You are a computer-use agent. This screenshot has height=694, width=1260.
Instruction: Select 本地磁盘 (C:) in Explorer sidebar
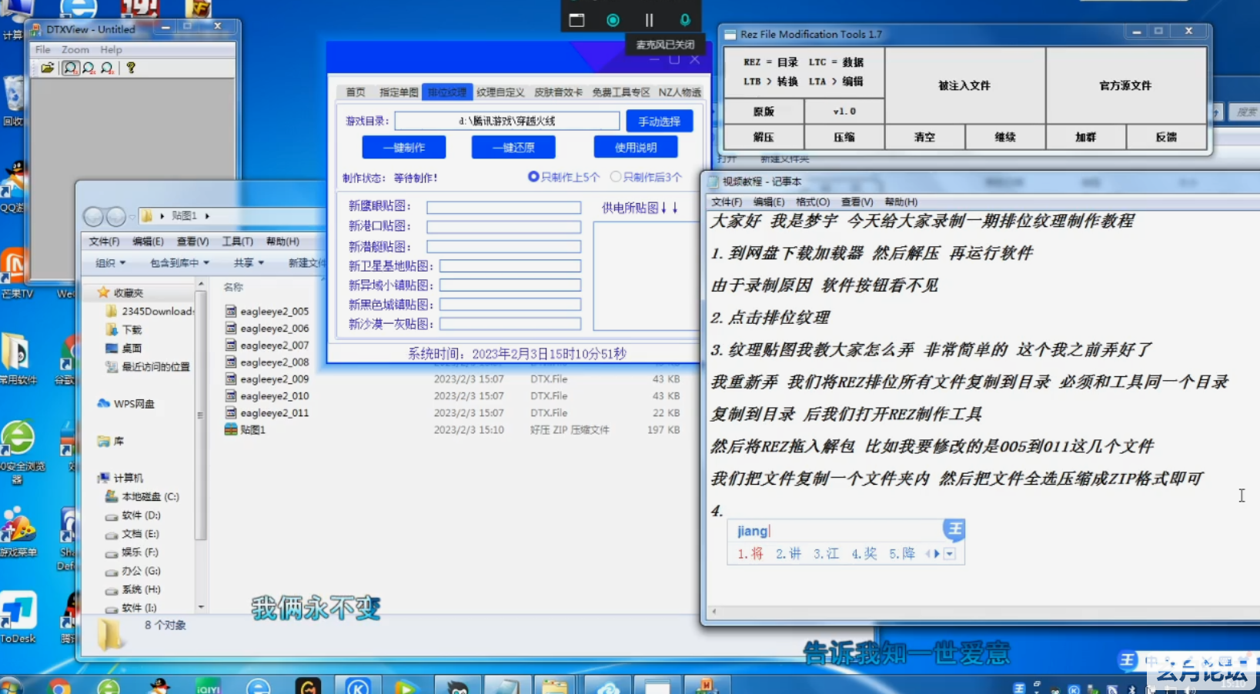coord(142,497)
